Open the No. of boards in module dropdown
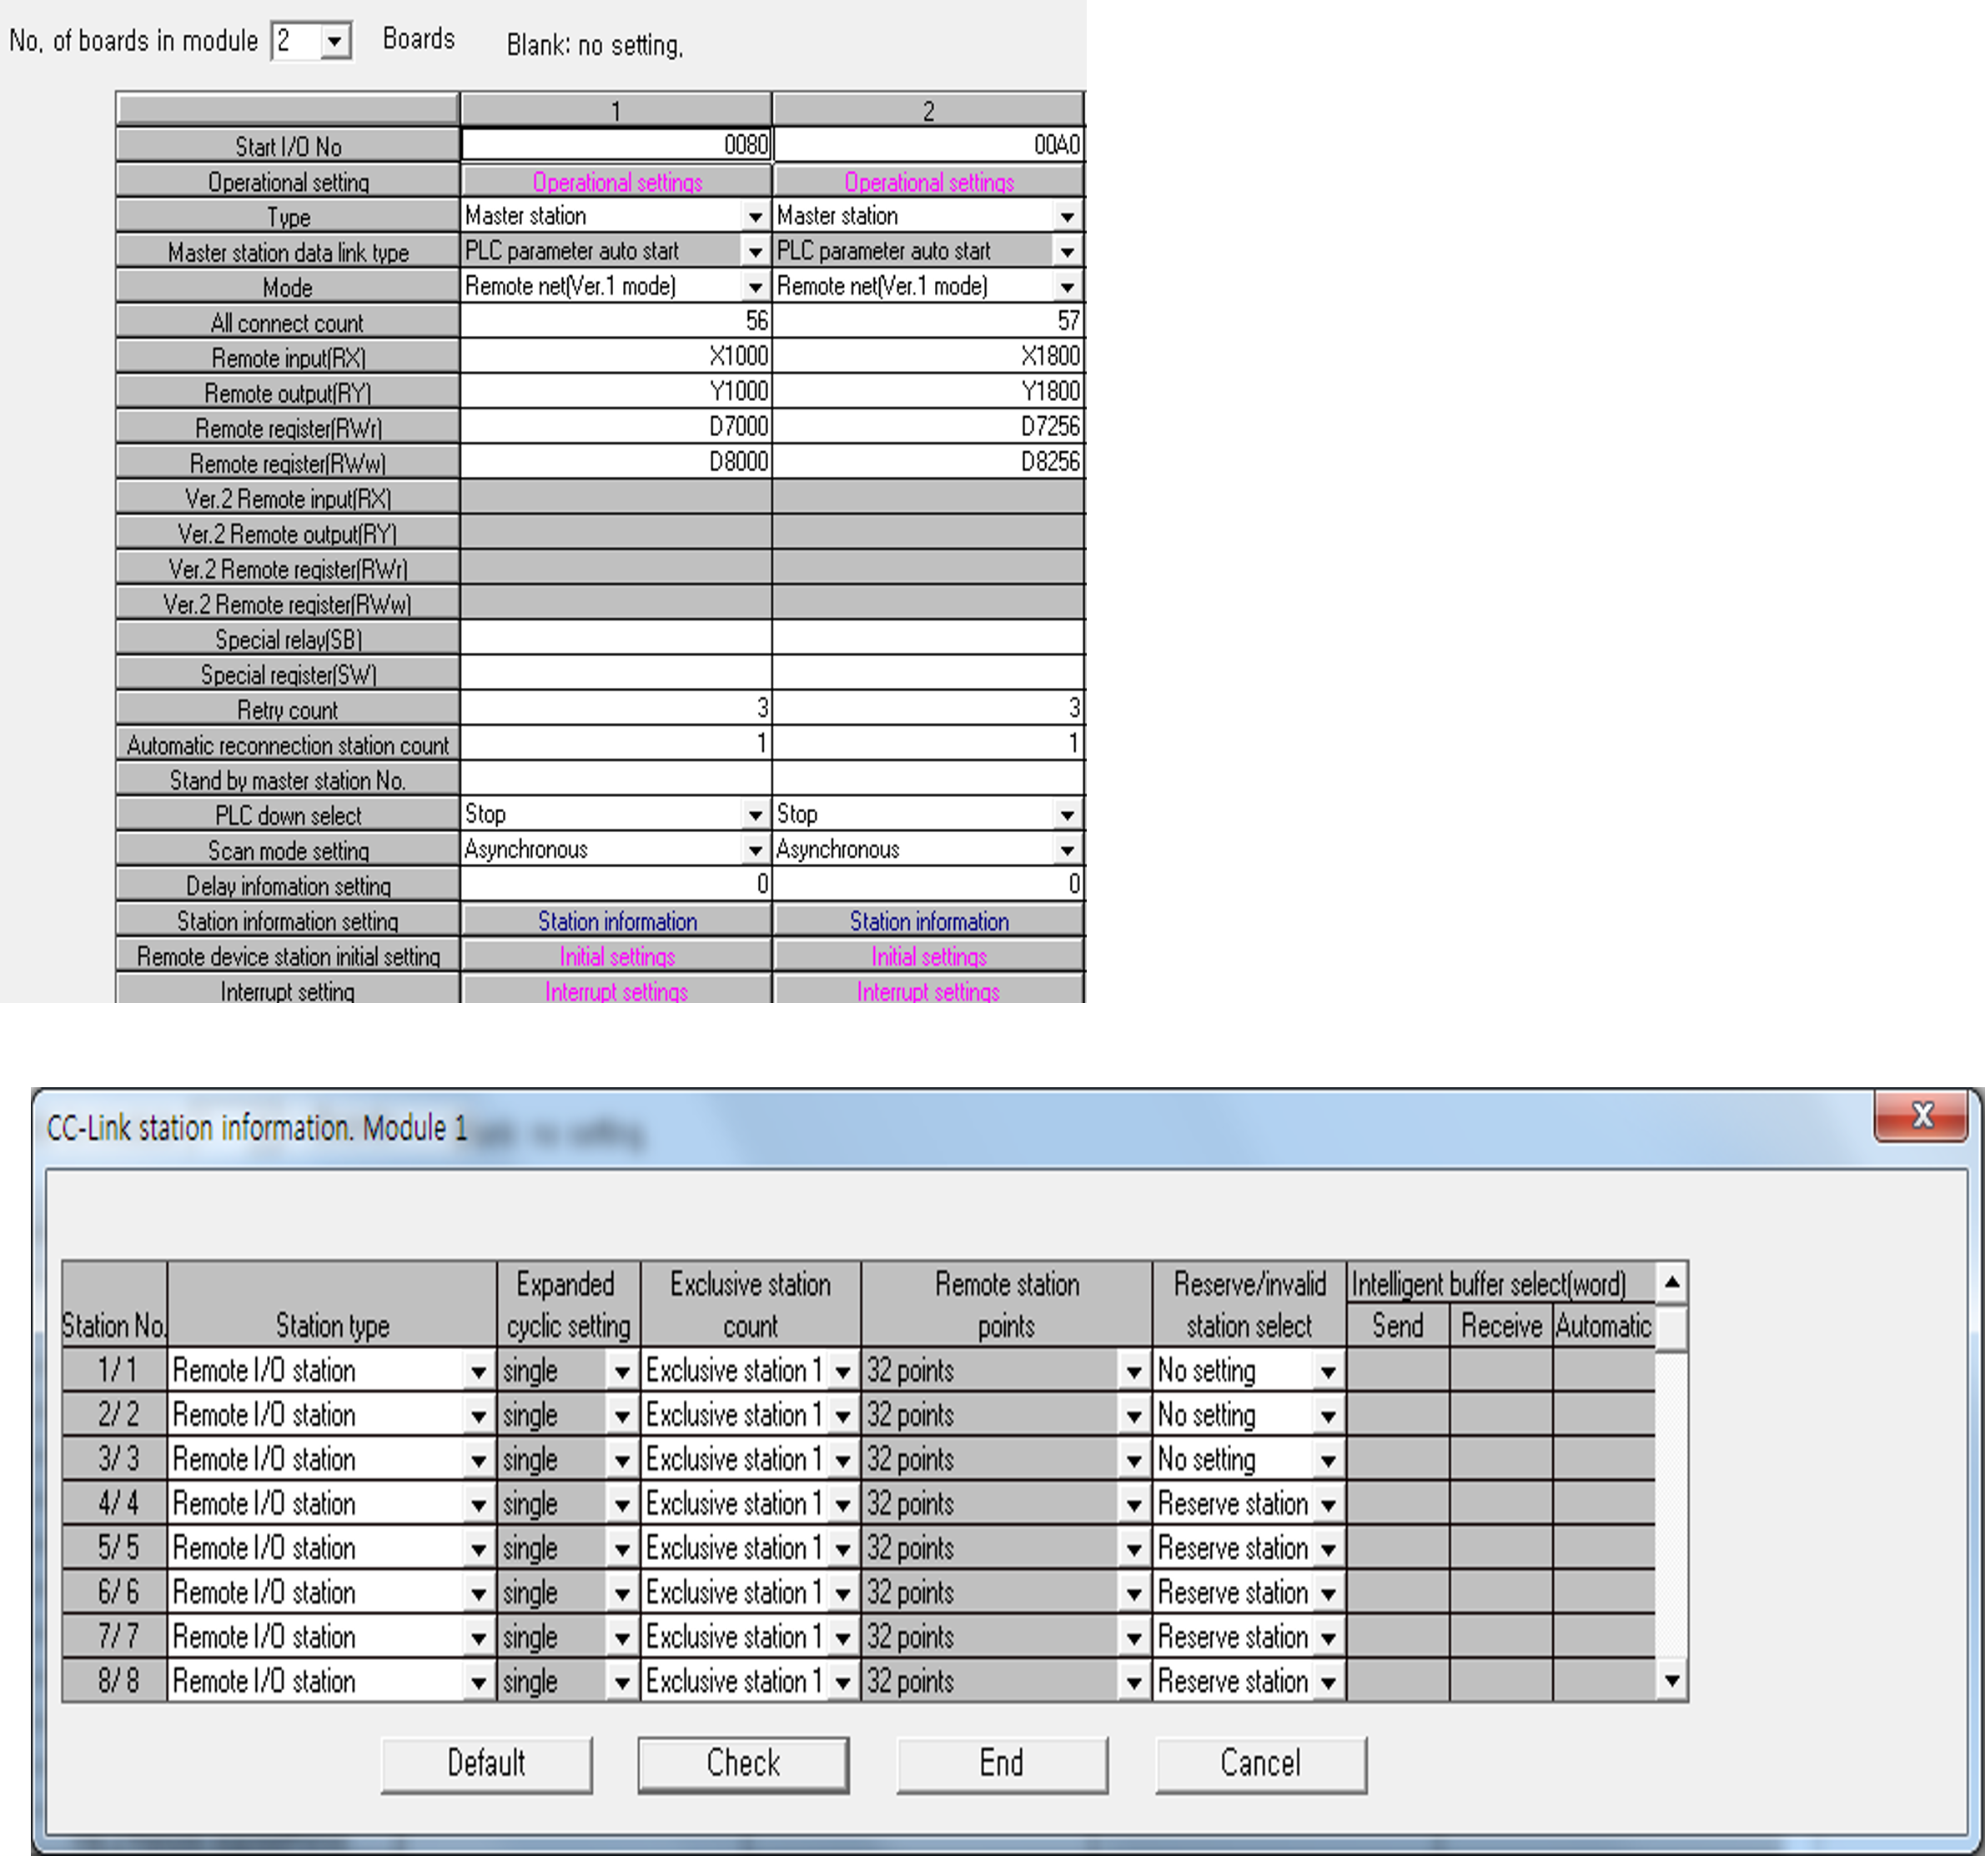The image size is (1985, 1856). [x=334, y=41]
